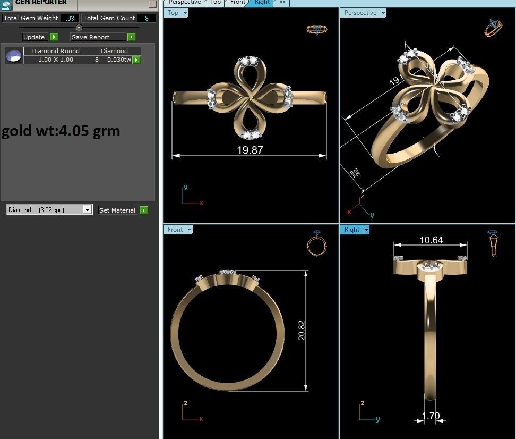Switch to the Right viewport tab
The width and height of the screenshot is (516, 439).
(262, 3)
